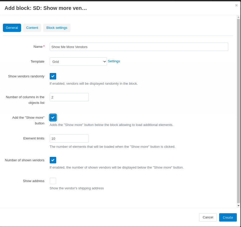
Task: Click the Show vendors randomly label
Action: pos(26,76)
